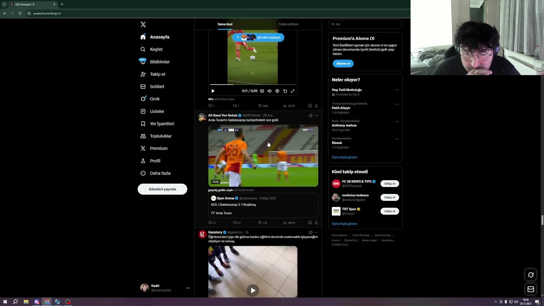Reply to Arda Turan post with 21 replies

[212, 223]
